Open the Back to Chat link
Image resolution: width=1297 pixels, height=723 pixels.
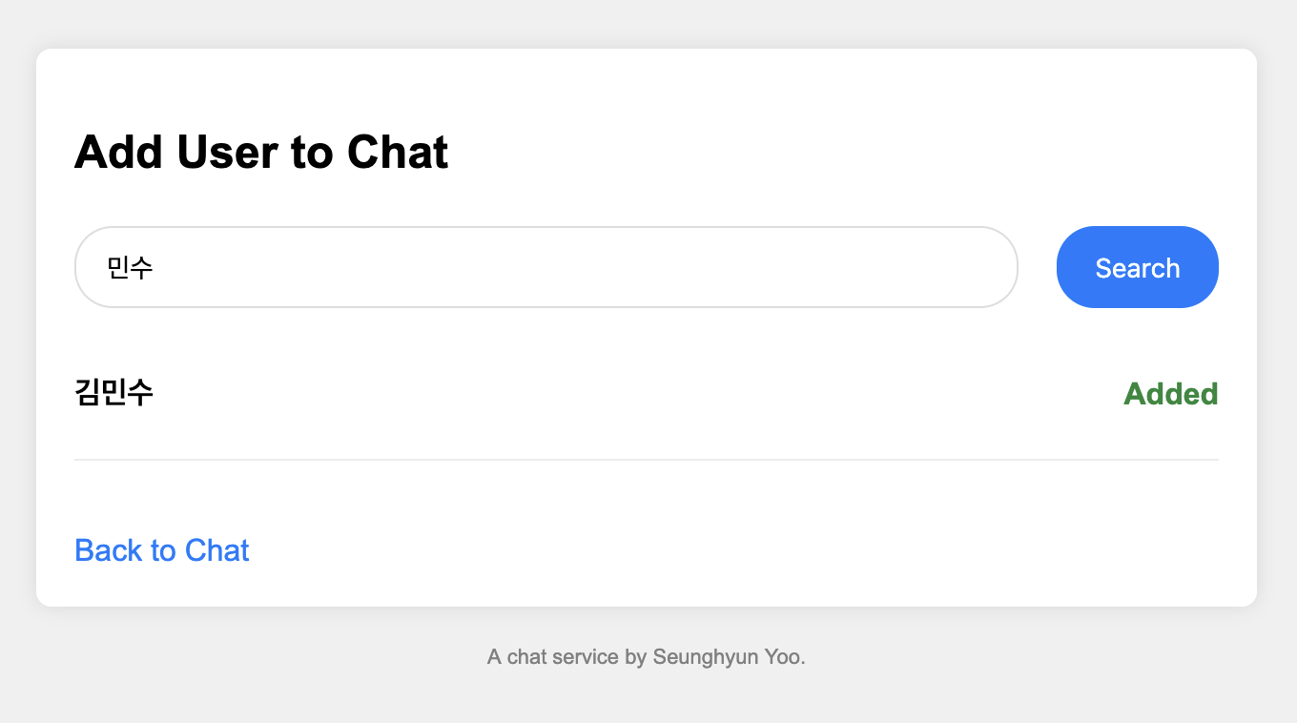click(x=162, y=550)
